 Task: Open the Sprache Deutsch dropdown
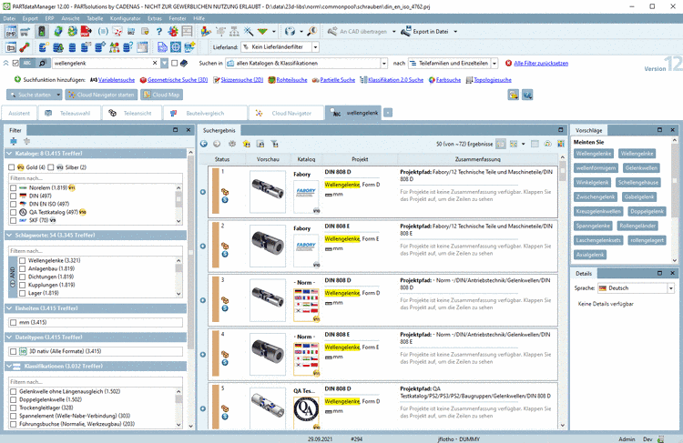[670, 287]
